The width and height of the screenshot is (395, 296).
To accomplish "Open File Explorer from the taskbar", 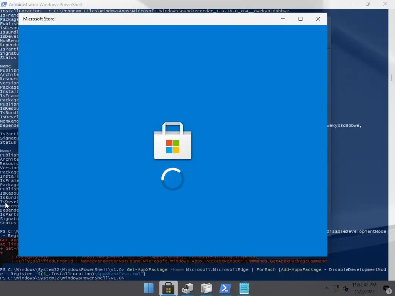I will pos(206,288).
